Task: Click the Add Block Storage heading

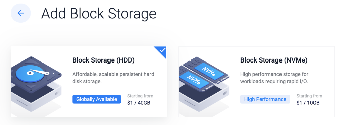Action: (x=99, y=13)
